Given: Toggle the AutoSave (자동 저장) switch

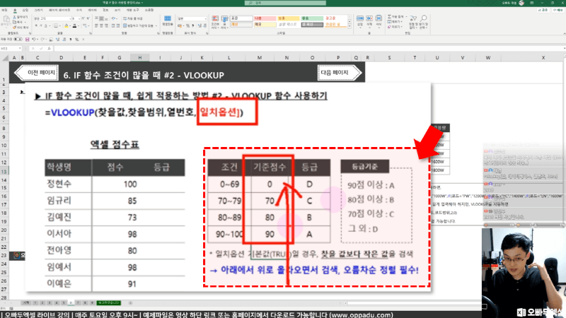Looking at the screenshot, I should click(x=17, y=40).
